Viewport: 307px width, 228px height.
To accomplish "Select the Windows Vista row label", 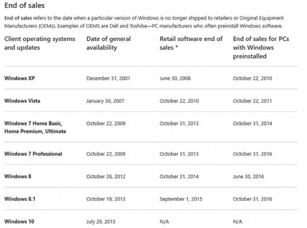I will 22,101.
